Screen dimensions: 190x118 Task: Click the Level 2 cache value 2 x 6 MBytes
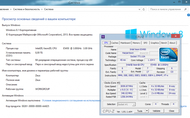(x=157, y=93)
